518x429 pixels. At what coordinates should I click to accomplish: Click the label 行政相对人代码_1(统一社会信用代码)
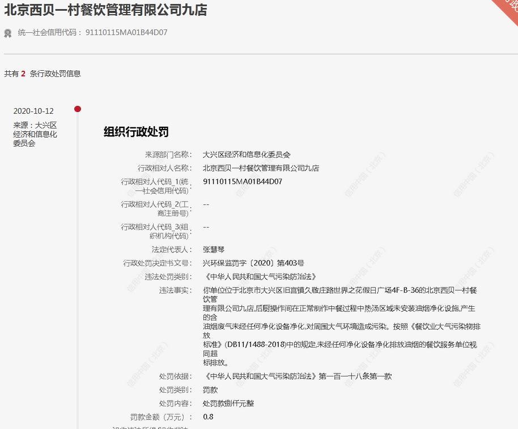click(156, 186)
